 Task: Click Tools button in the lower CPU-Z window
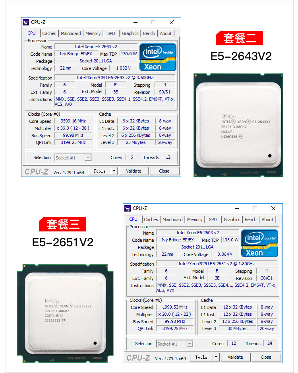click(201, 357)
